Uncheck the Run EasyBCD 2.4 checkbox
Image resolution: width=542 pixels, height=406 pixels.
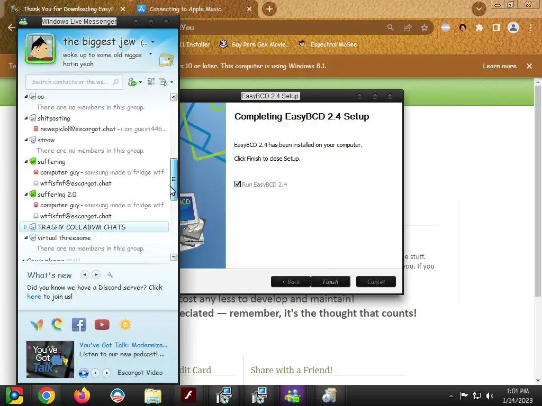[238, 184]
